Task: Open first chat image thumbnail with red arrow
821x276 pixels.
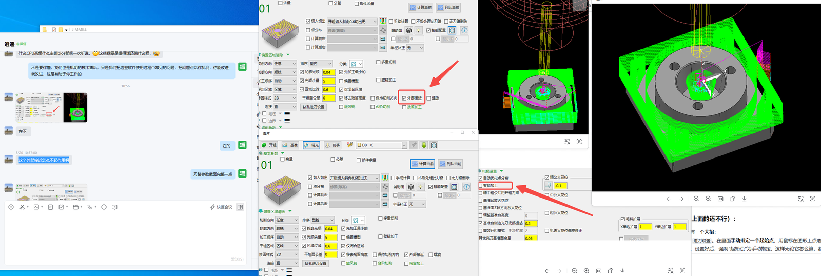Action: click(x=38, y=107)
